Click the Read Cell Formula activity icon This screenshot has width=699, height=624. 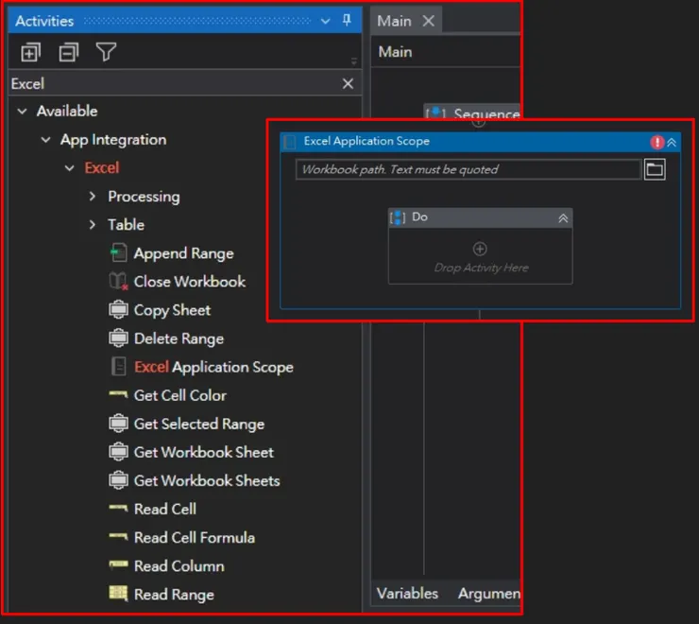coord(118,536)
